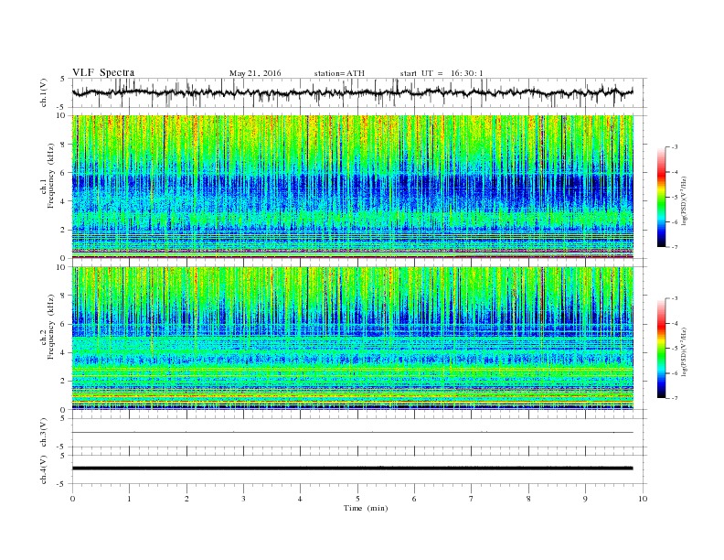Click the date "May 21, 2016"
The image size is (724, 560).
tap(255, 73)
